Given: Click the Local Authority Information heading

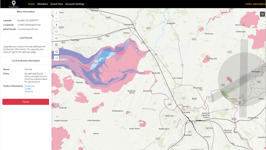Looking at the screenshot, I should point(26,61).
